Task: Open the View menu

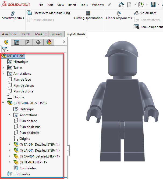Action: pyautogui.click(x=61, y=5)
